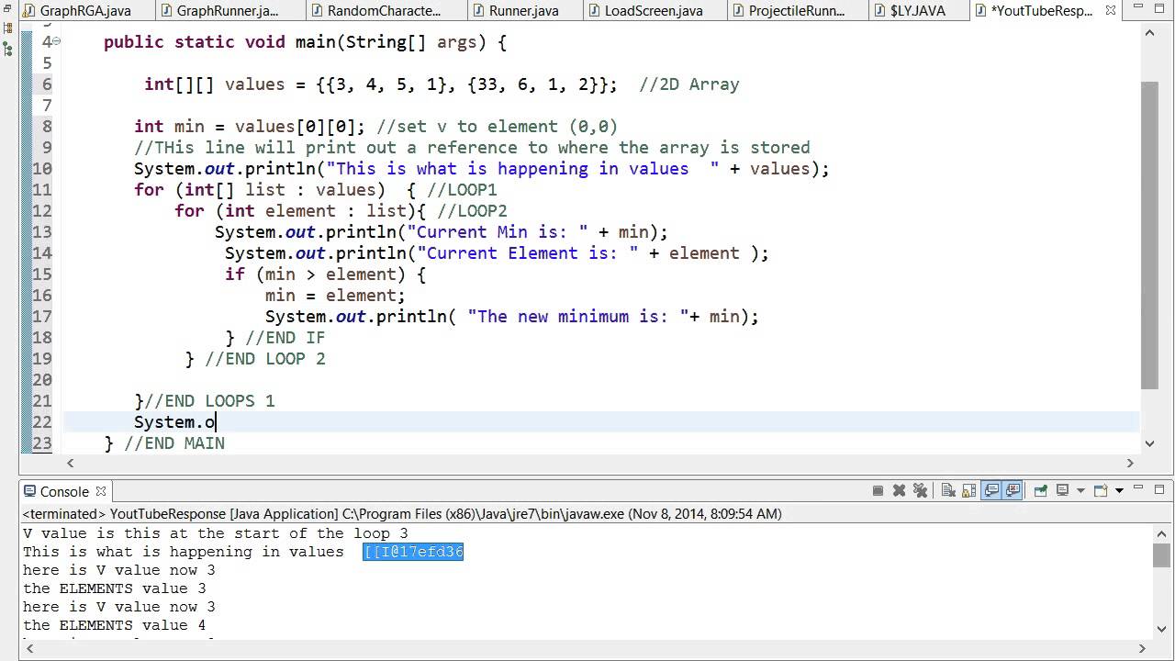Click the '//LOOP2' comment
The height and width of the screenshot is (661, 1175).
tap(472, 211)
